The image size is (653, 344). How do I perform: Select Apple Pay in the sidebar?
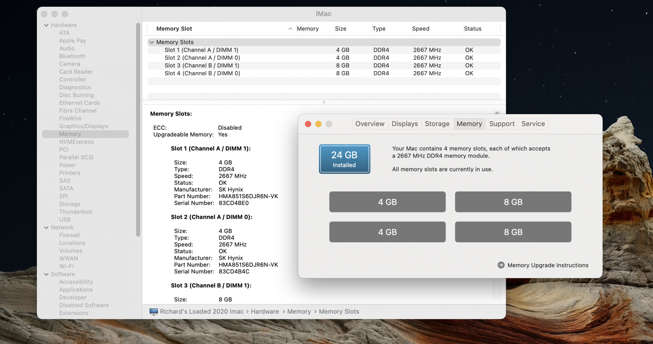(72, 41)
